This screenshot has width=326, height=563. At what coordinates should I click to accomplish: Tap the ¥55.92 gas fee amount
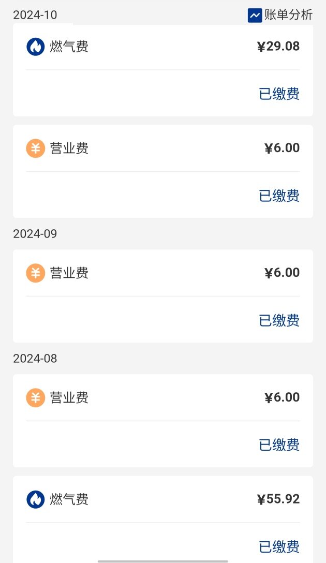tap(278, 499)
